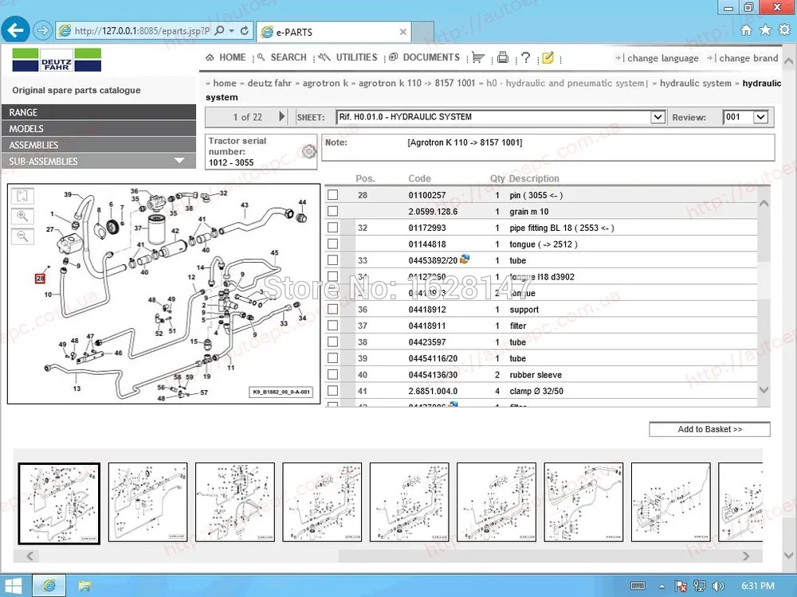The width and height of the screenshot is (797, 597).
Task: Open fourth sheet thumbnail
Action: (322, 502)
